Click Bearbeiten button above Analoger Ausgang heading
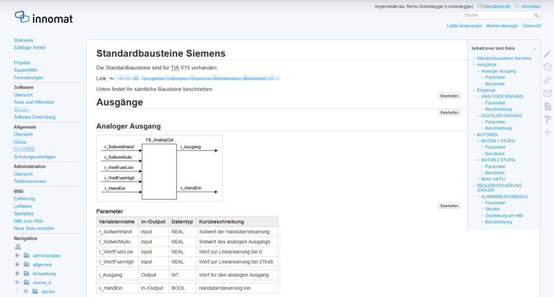 [x=449, y=113]
